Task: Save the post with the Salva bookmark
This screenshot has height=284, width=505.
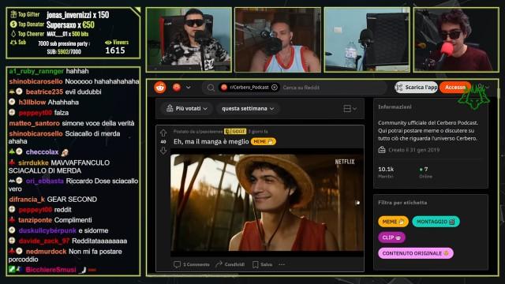Action: coord(262,264)
